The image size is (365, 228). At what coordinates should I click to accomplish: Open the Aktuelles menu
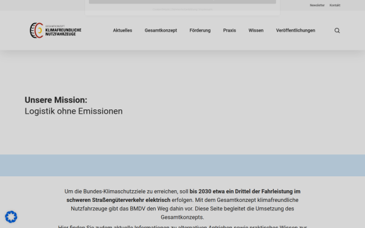[x=122, y=30]
